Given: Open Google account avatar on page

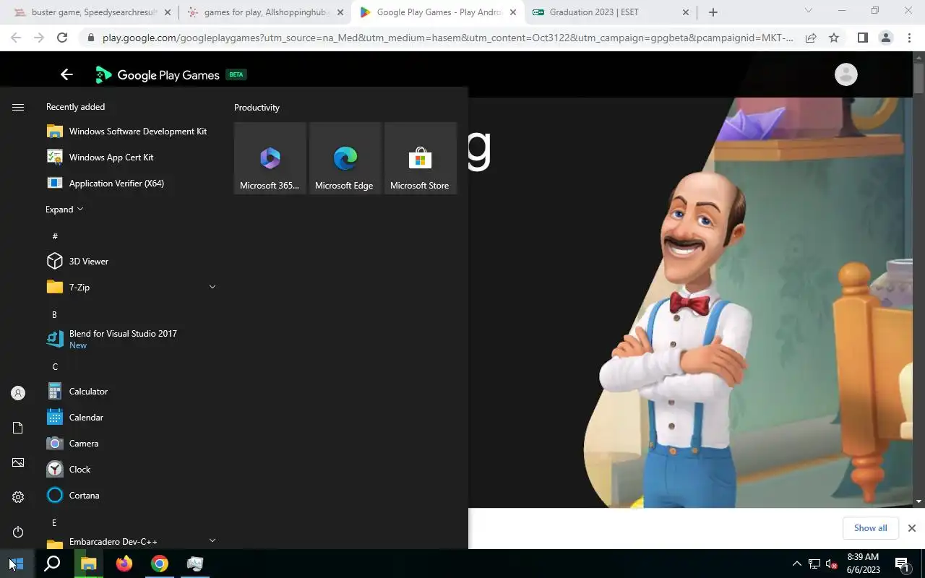Looking at the screenshot, I should (x=846, y=74).
